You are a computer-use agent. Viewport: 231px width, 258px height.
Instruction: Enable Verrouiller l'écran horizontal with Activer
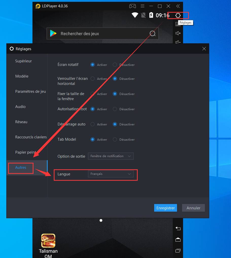point(93,79)
